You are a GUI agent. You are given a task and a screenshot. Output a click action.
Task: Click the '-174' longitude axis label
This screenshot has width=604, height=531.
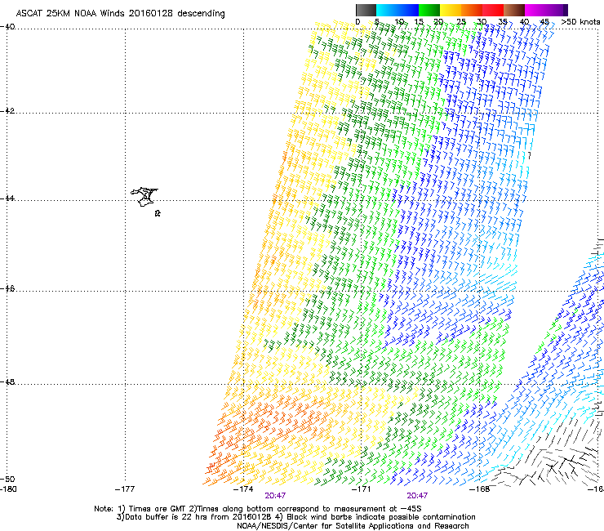tap(243, 489)
